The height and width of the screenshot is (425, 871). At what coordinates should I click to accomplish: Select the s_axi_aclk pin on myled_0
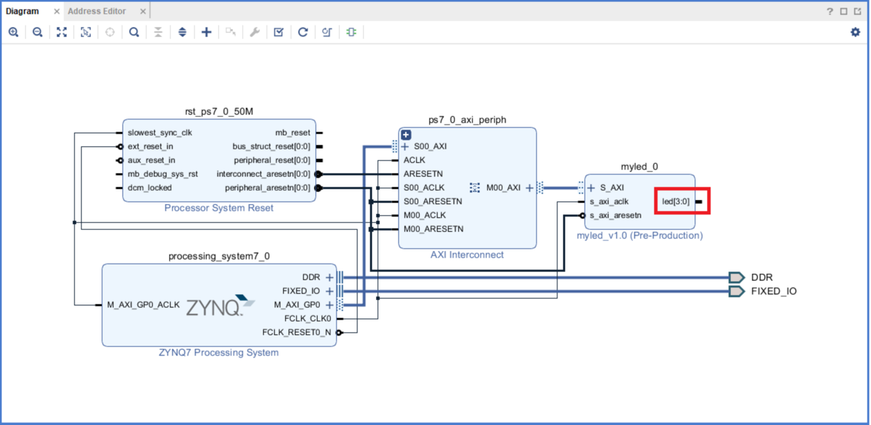pos(609,201)
